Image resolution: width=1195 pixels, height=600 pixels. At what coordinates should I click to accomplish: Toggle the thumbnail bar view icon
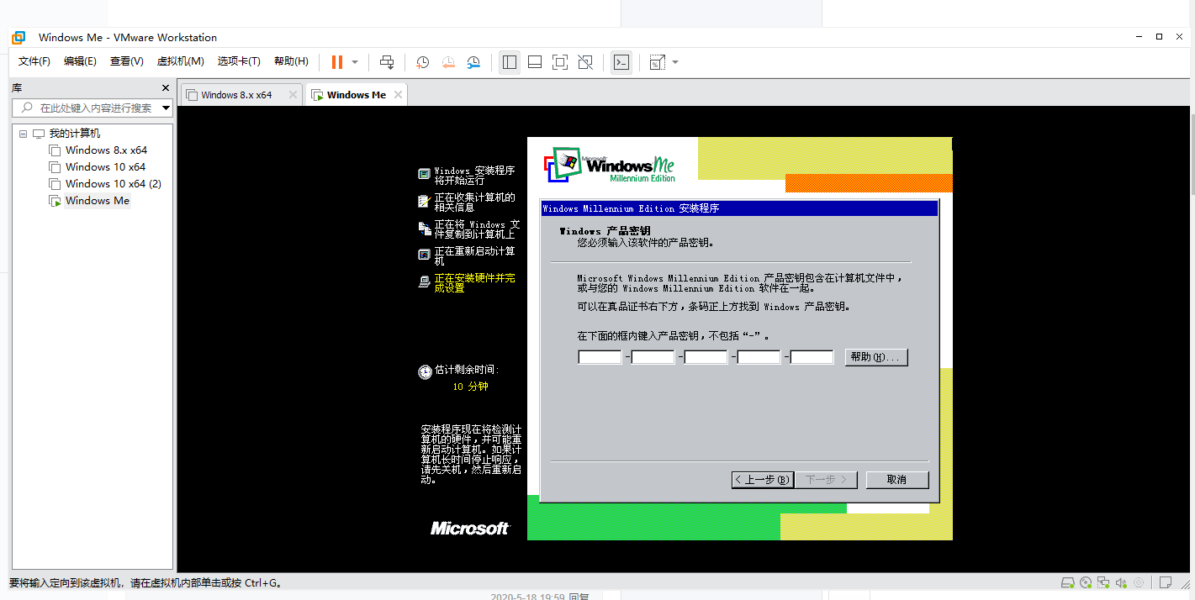click(x=534, y=62)
